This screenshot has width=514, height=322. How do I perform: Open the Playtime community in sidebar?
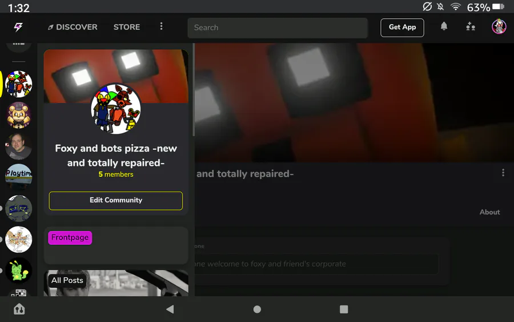tap(19, 177)
